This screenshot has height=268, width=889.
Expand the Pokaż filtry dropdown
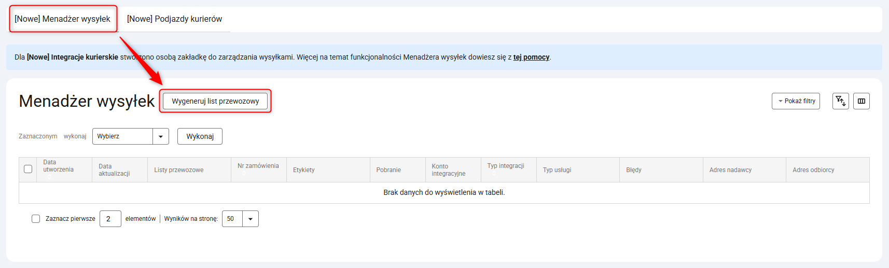[796, 101]
